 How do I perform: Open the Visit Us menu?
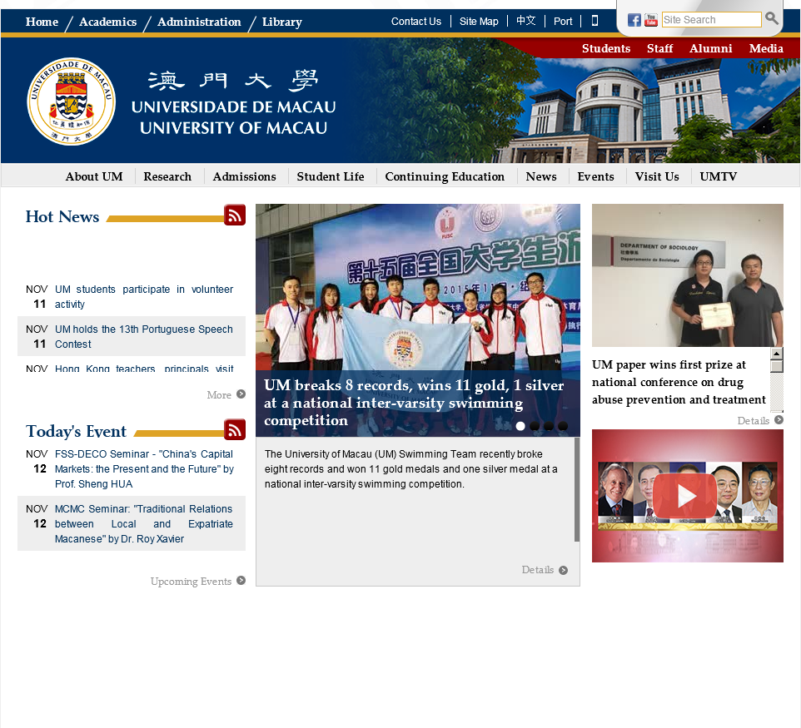point(657,176)
